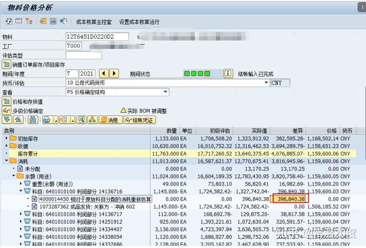
Task: Click the refresh/recalculate icon in the toolbar
Action: point(8,21)
